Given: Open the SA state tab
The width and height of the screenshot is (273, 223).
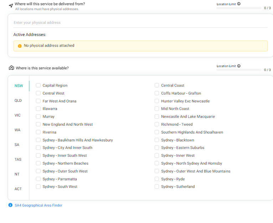Looking at the screenshot, I should pyautogui.click(x=17, y=145).
